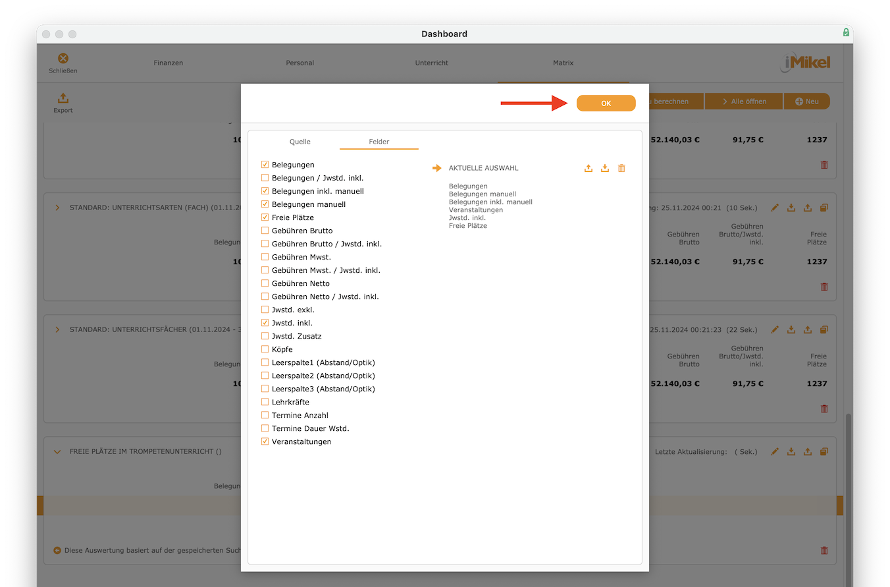890x587 pixels.
Task: Click the import icon beside Aktuelle Auswahl
Action: click(x=605, y=168)
